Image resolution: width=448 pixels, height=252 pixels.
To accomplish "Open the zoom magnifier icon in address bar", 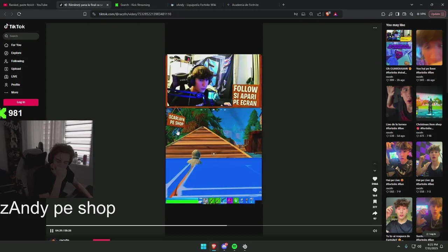I will click(x=311, y=14).
